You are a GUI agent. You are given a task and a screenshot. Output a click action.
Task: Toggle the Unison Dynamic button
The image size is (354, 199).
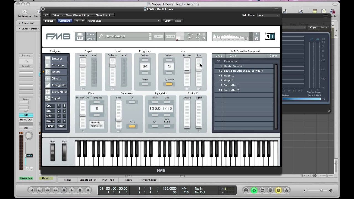click(x=169, y=84)
